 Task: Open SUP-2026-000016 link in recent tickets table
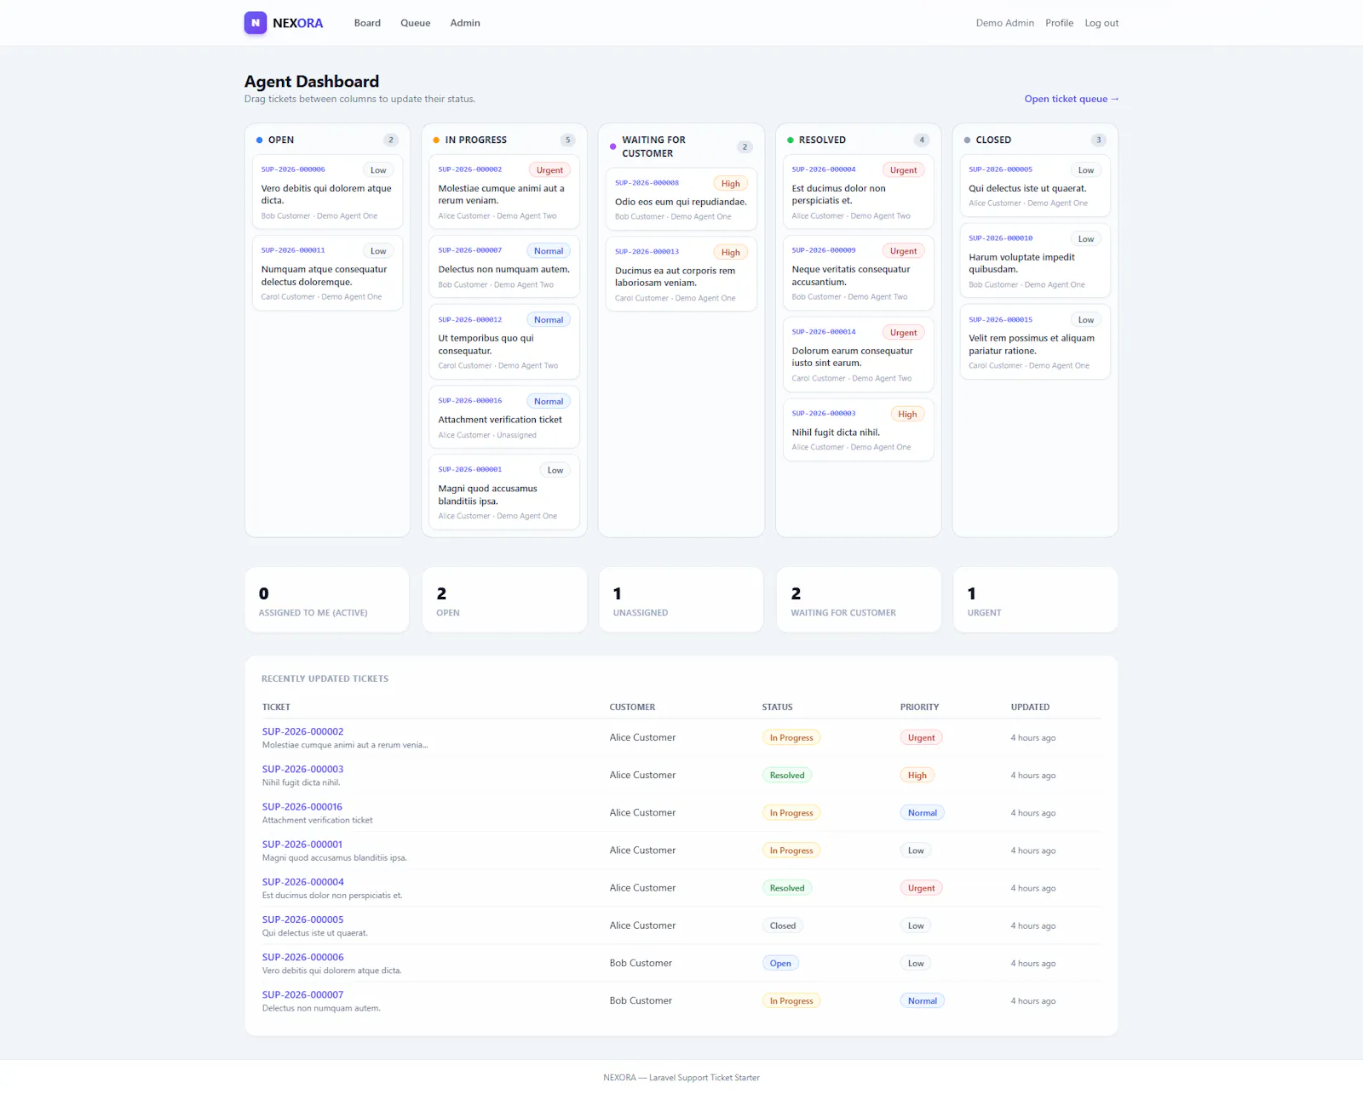point(302,806)
